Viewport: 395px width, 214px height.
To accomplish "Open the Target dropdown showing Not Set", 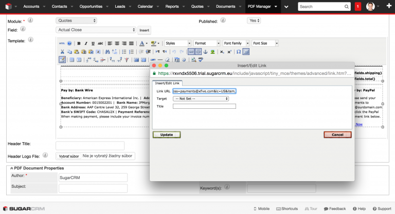I will pos(201,99).
